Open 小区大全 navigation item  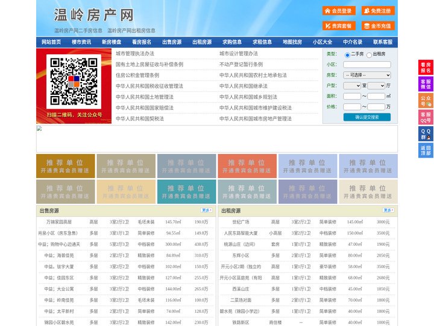(322, 42)
